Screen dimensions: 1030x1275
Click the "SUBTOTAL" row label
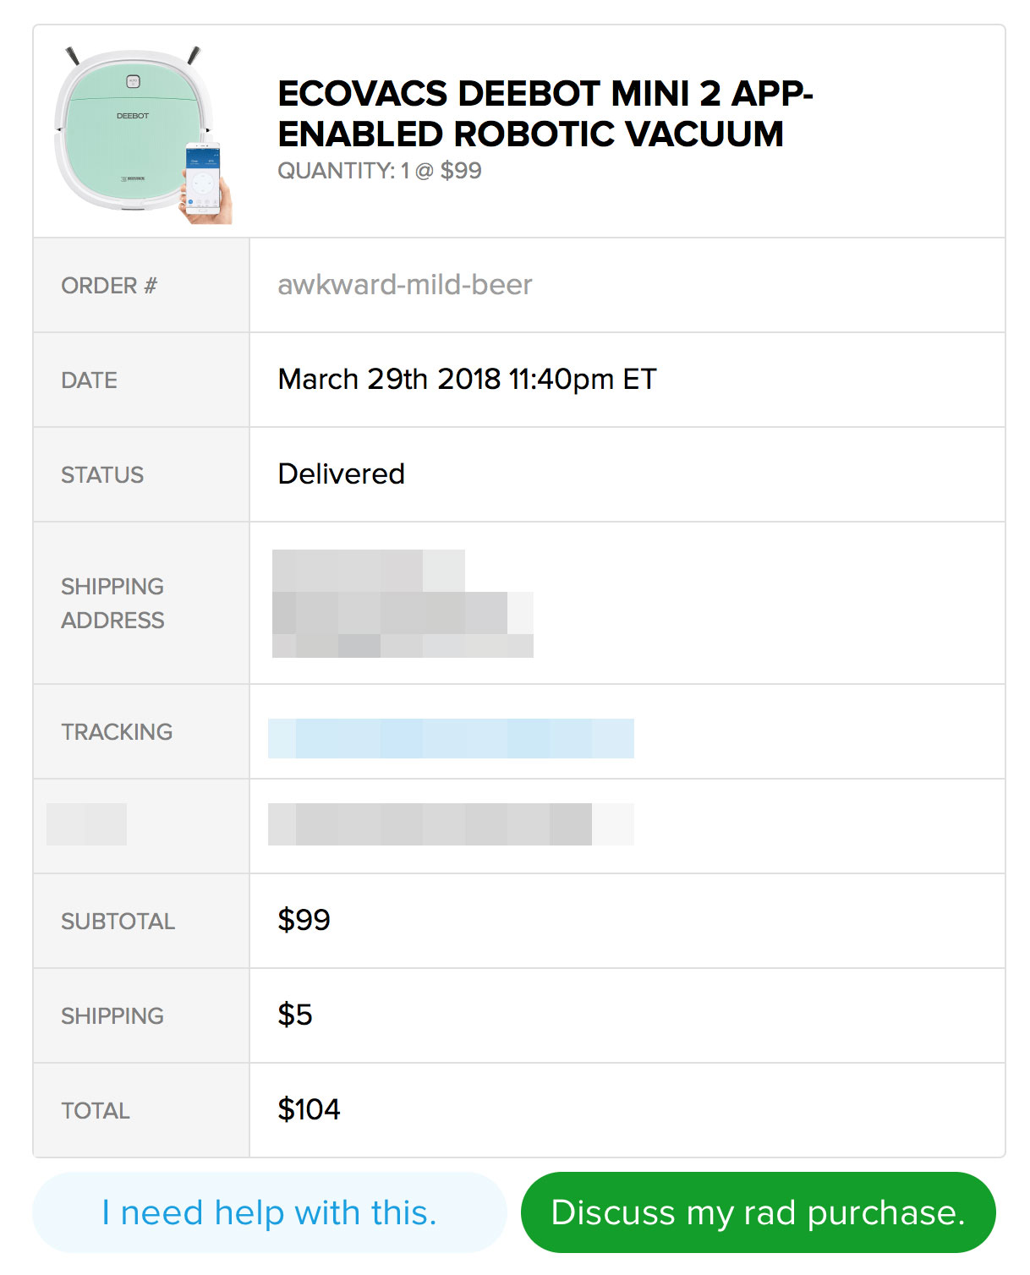[x=118, y=922]
